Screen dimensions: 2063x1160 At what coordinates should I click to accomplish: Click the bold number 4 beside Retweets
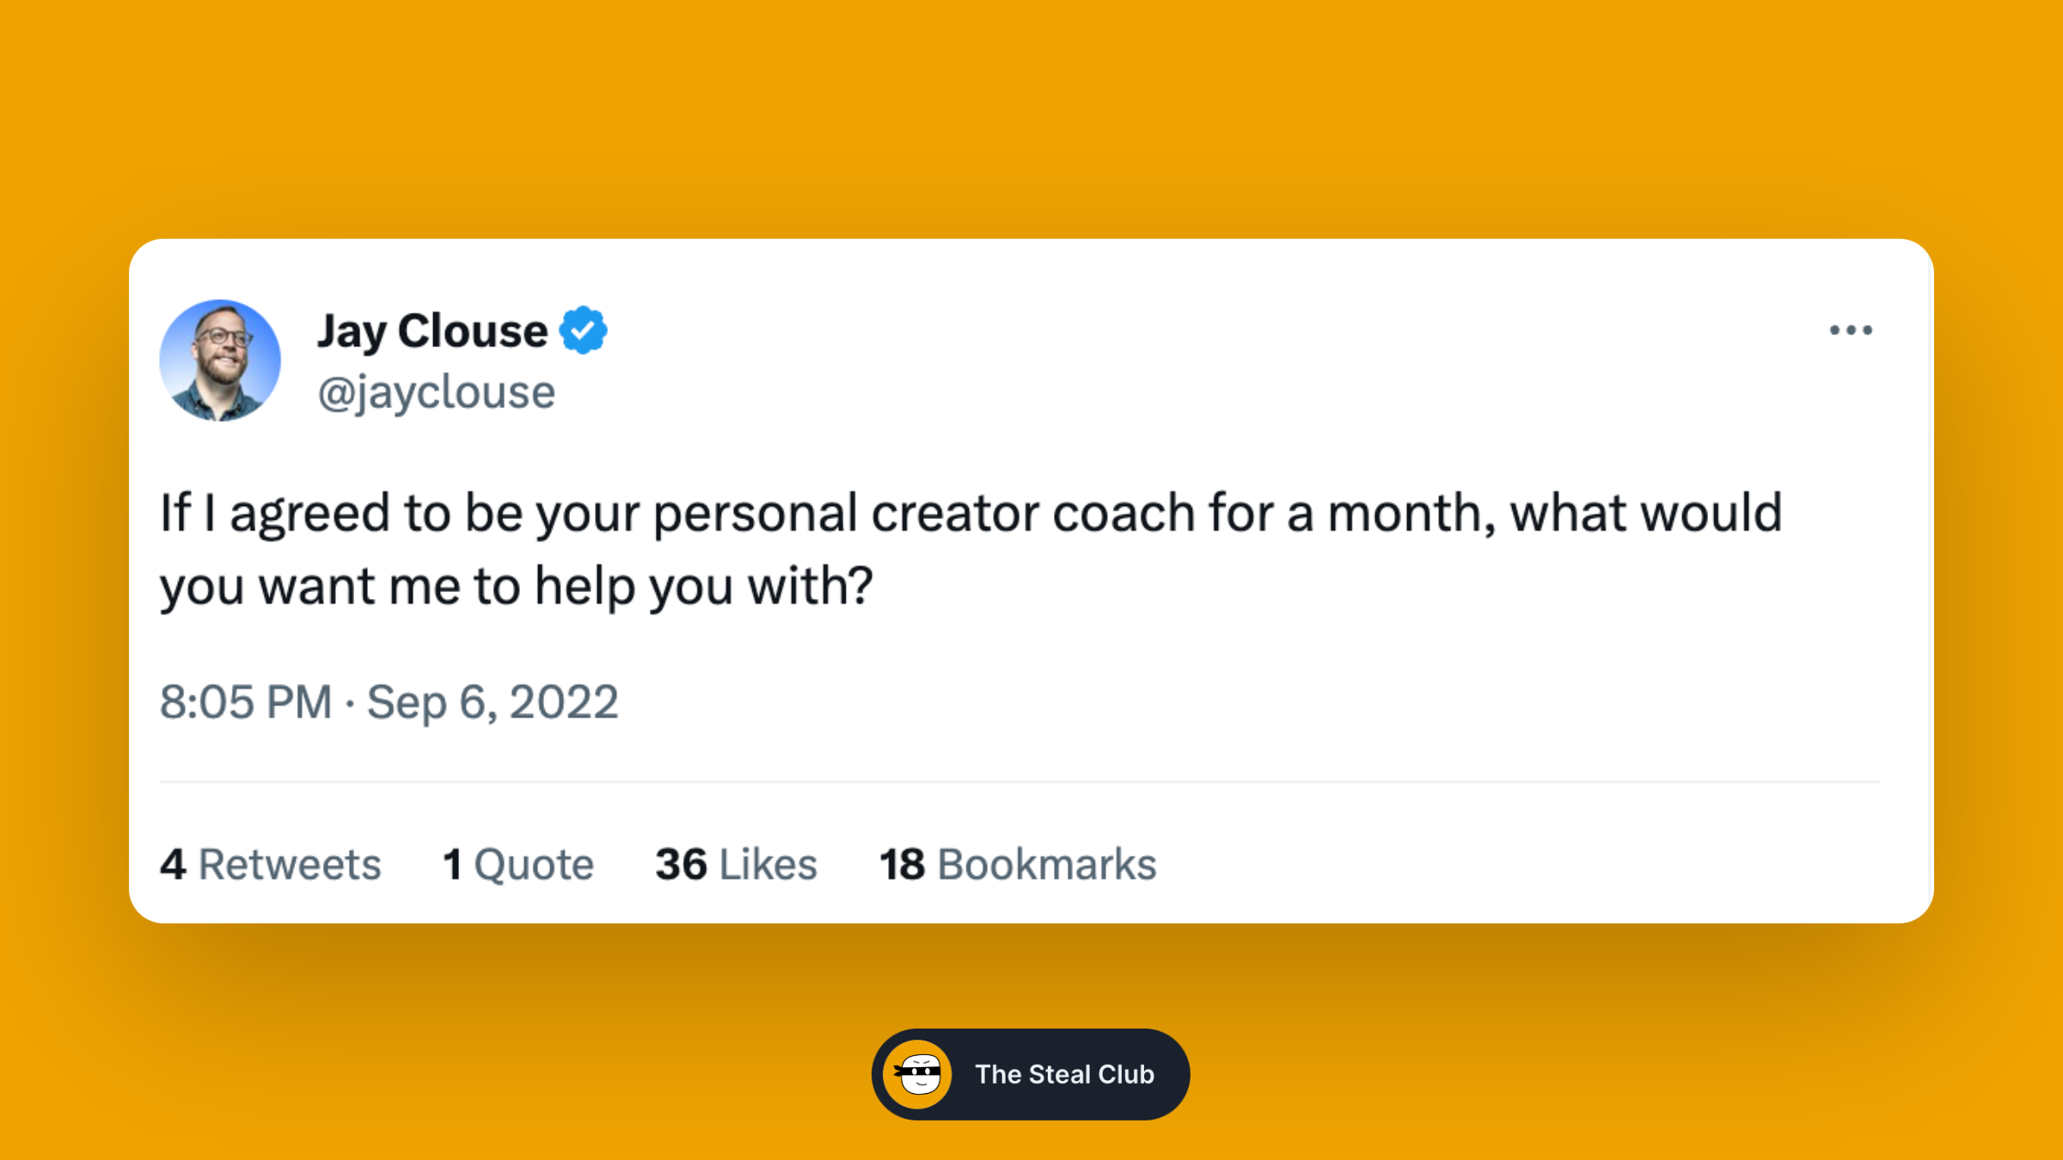[173, 864]
